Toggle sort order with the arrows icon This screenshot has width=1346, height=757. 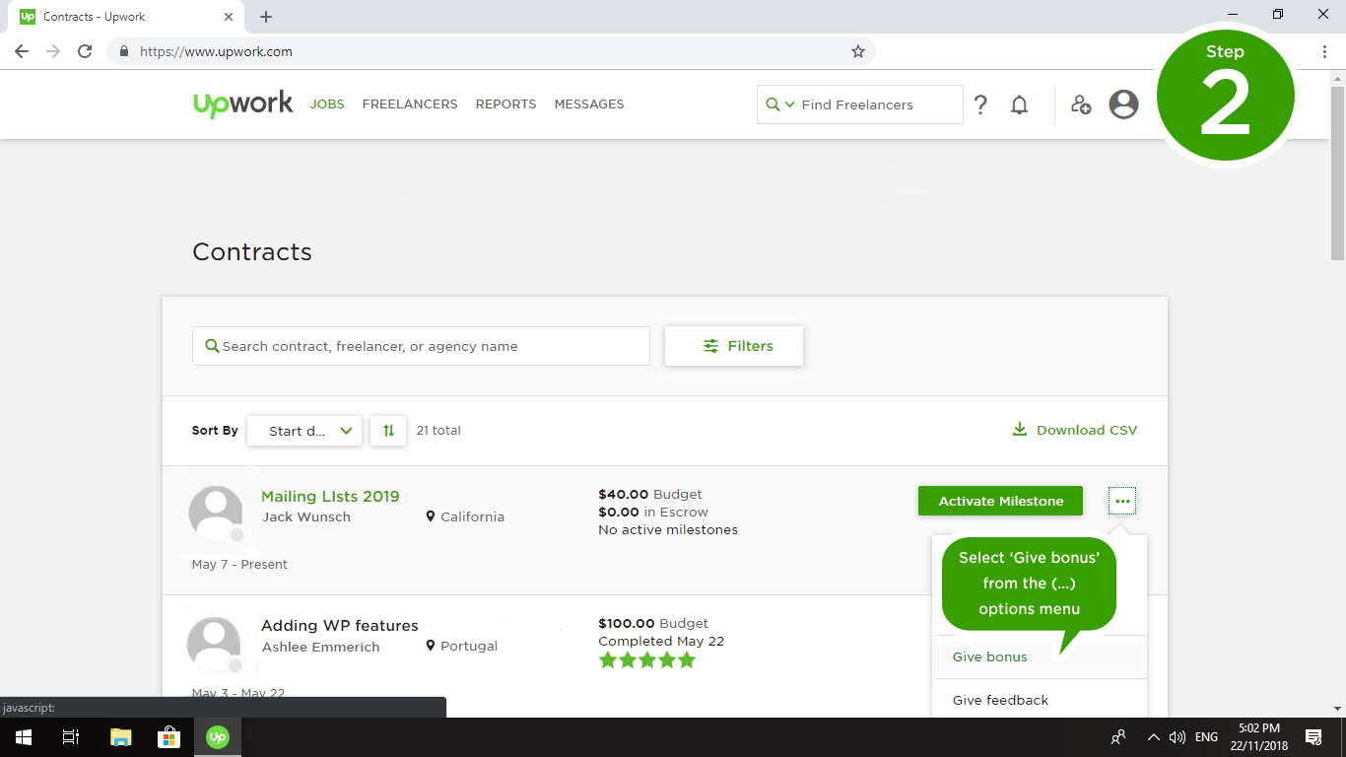(387, 431)
